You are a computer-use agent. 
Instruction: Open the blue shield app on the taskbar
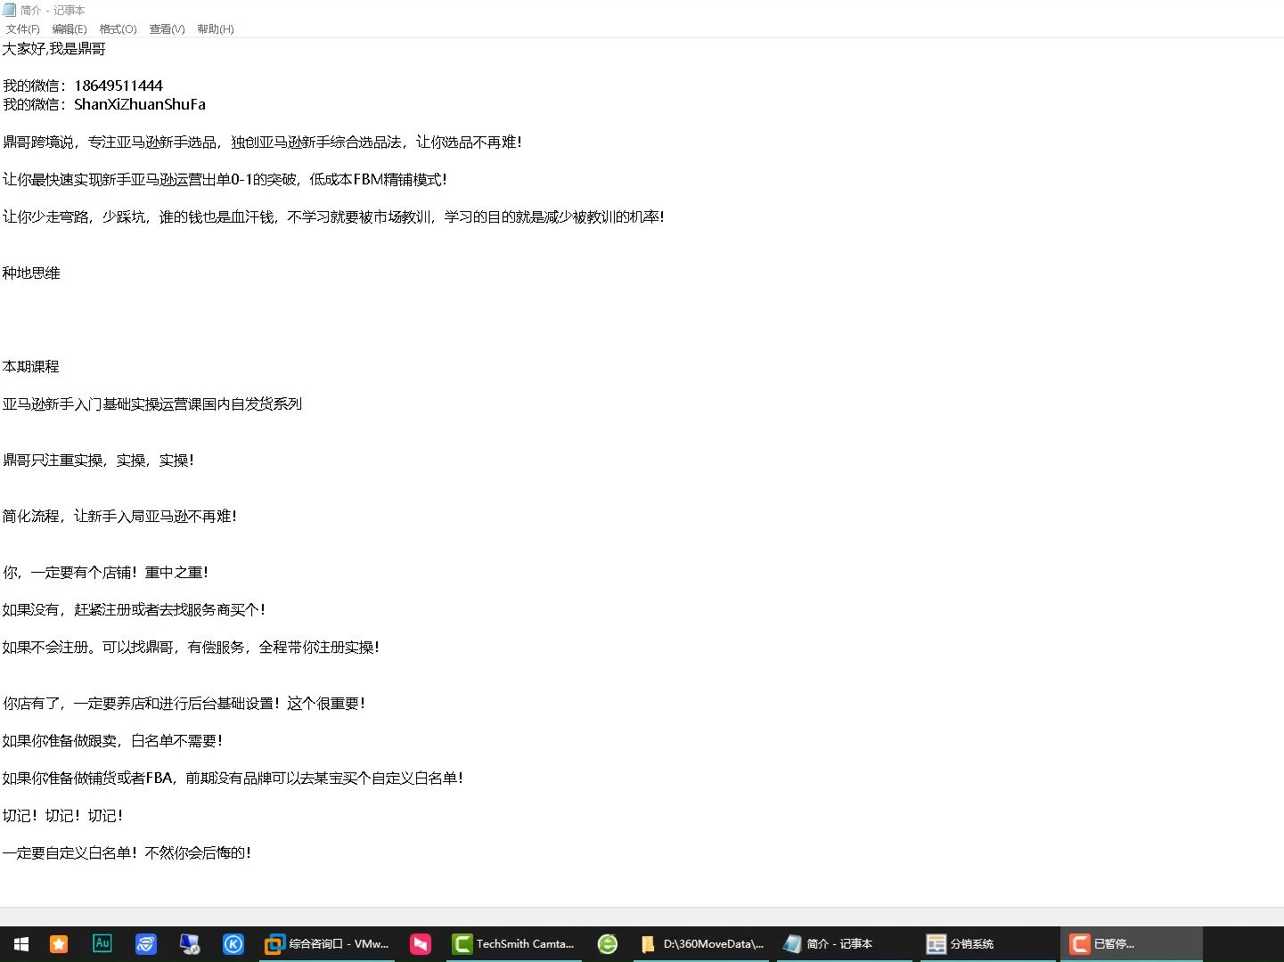[x=146, y=944]
